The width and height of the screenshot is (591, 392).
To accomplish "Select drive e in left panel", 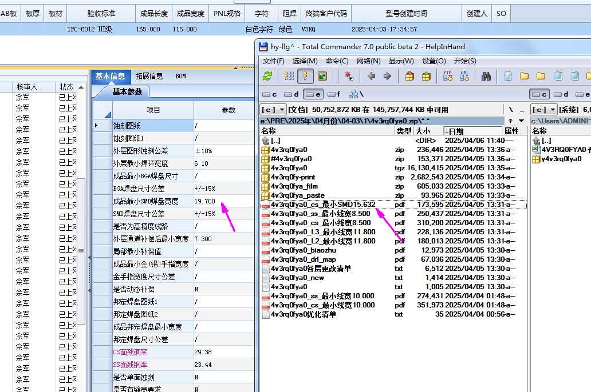I will click(313, 94).
